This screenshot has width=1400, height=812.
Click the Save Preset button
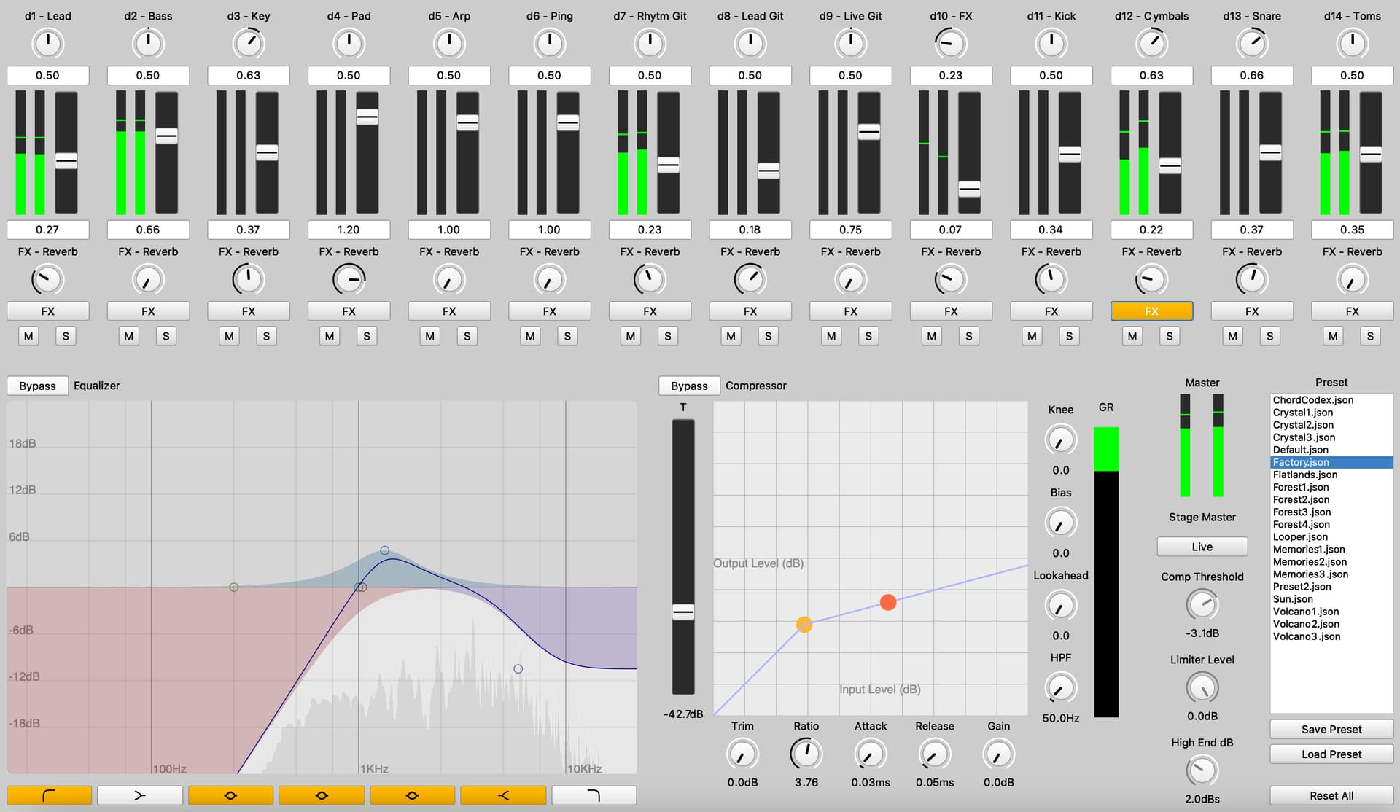click(x=1331, y=729)
